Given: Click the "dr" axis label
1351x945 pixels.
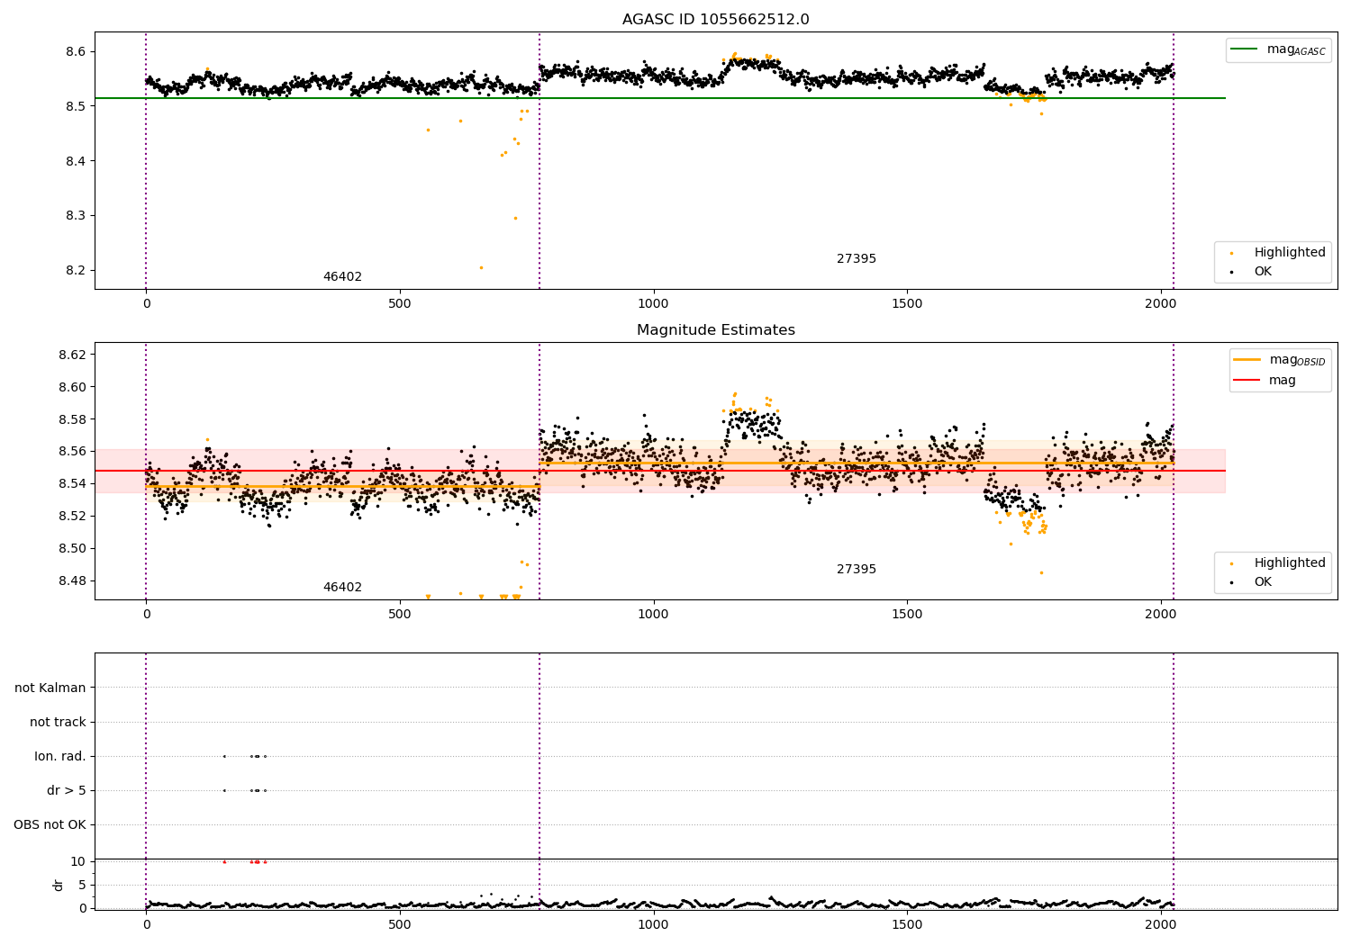Looking at the screenshot, I should pyautogui.click(x=59, y=885).
